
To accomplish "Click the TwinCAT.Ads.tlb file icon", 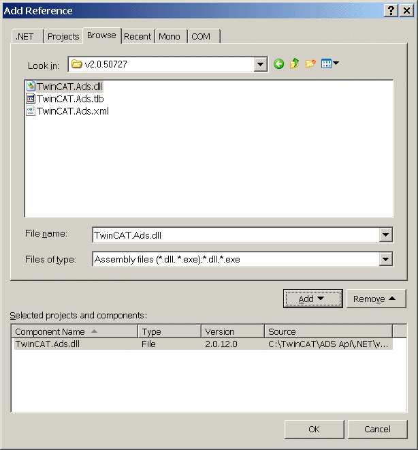I will (x=31, y=98).
